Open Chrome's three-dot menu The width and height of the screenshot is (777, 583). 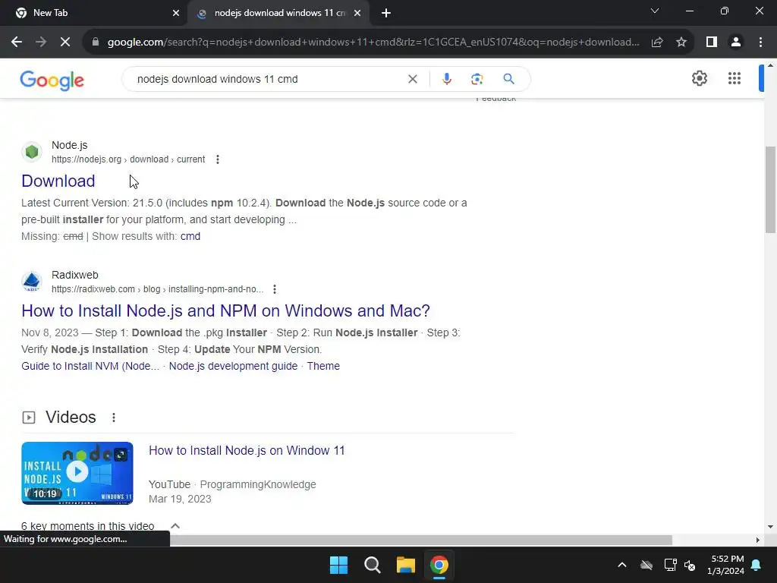760,43
